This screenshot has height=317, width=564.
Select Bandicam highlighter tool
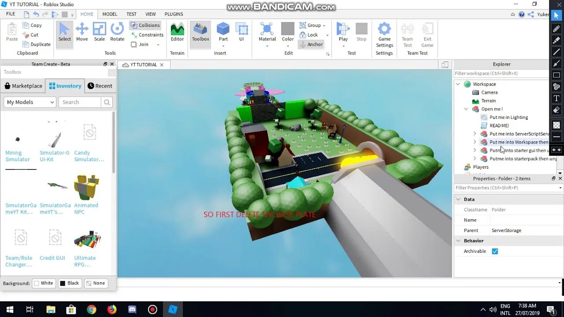click(x=557, y=40)
